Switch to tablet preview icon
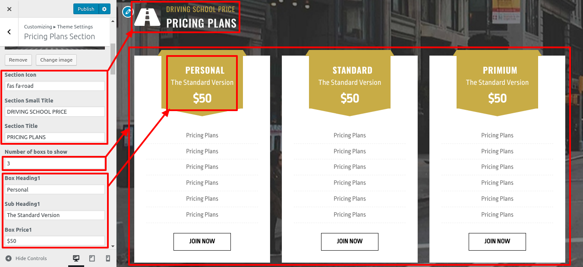The height and width of the screenshot is (267, 583). 92,258
